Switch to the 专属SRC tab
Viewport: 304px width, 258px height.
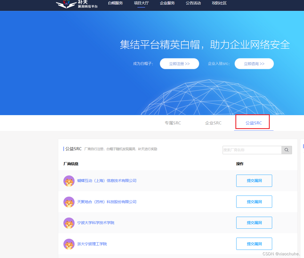coord(173,123)
